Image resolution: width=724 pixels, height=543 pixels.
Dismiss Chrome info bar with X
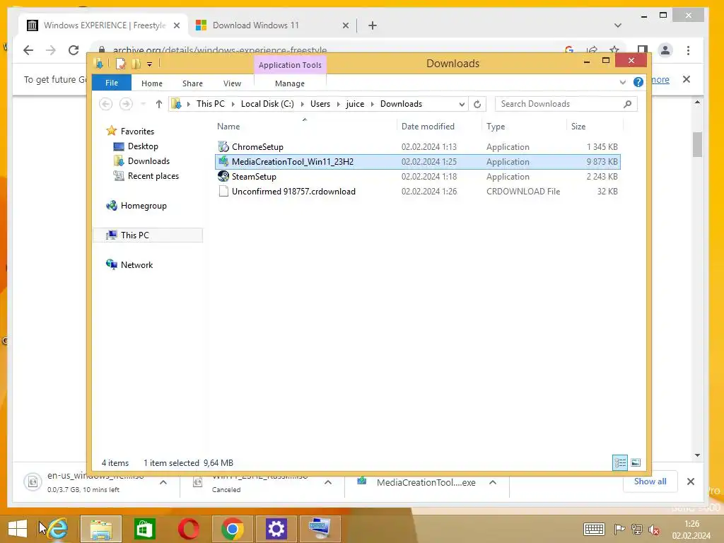[687, 79]
